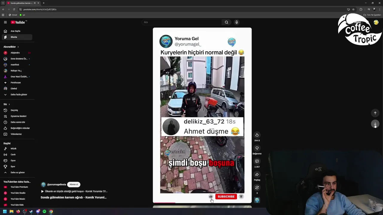Open Spor sports section
Screen dimensions: 383x215
pyautogui.click(x=17, y=167)
